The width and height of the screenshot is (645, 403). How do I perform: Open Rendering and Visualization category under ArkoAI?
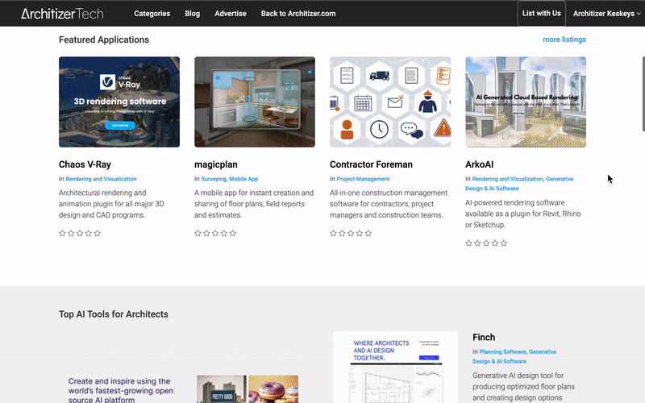pyautogui.click(x=508, y=179)
